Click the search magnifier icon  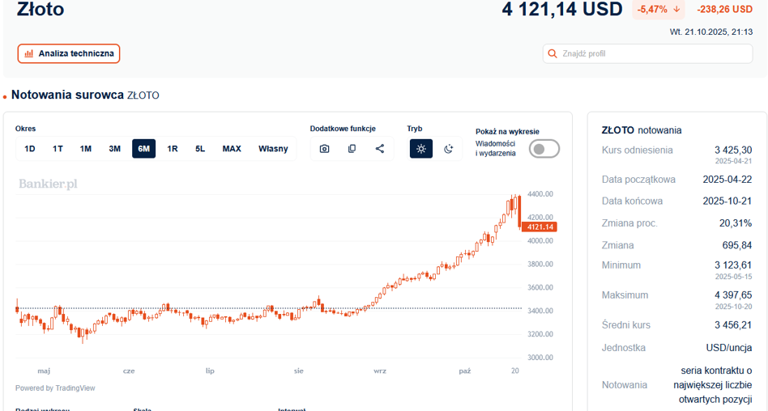(554, 54)
